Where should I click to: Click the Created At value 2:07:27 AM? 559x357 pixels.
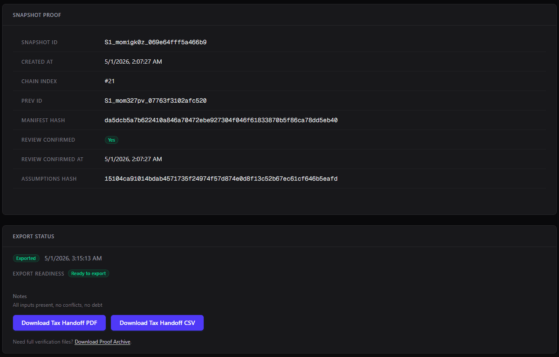click(x=133, y=62)
